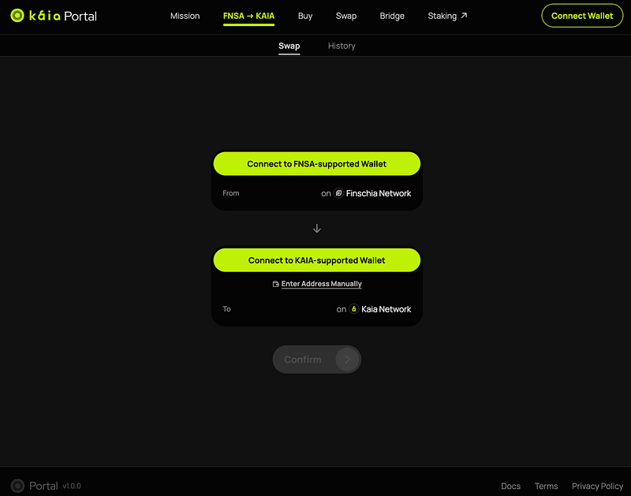Click the Confirm button
The image size is (631, 496).
(x=317, y=360)
